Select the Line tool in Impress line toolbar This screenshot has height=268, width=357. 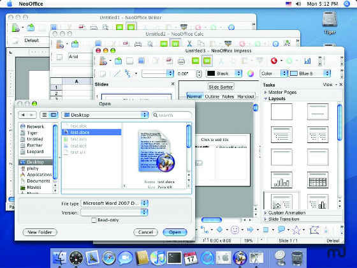(117, 73)
